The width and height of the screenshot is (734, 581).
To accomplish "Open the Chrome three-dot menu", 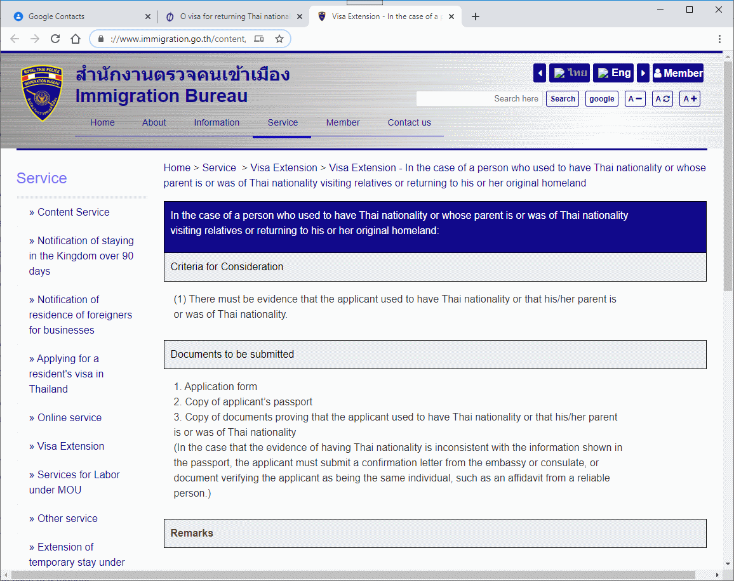I will pyautogui.click(x=719, y=39).
